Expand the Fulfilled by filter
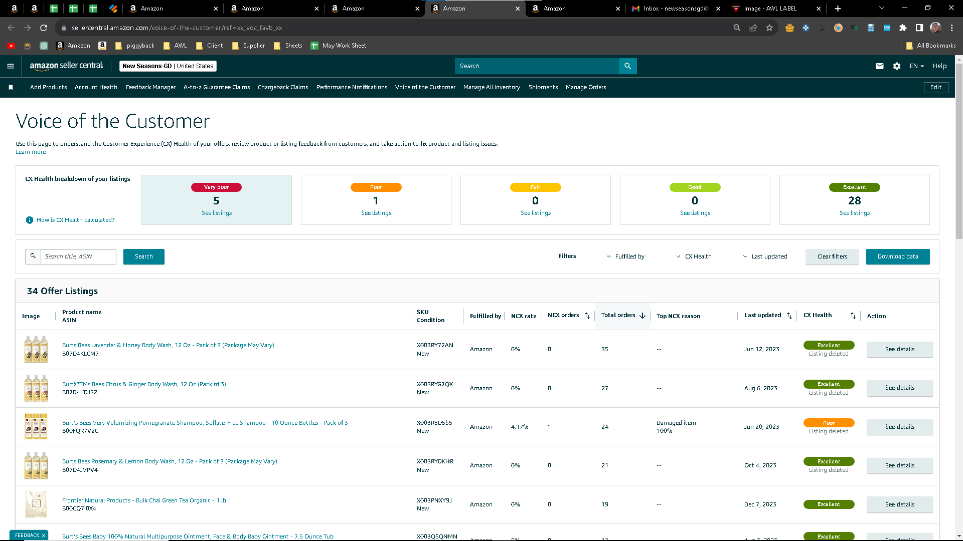The width and height of the screenshot is (963, 541). pyautogui.click(x=625, y=256)
